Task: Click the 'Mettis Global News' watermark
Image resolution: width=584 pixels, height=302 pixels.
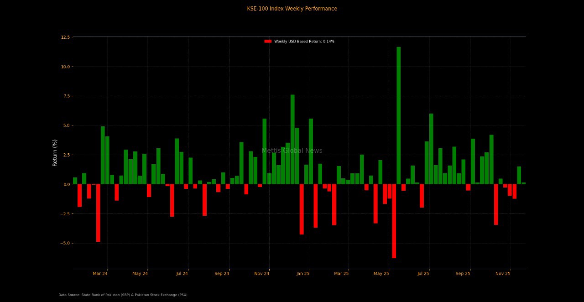Action: (292, 151)
